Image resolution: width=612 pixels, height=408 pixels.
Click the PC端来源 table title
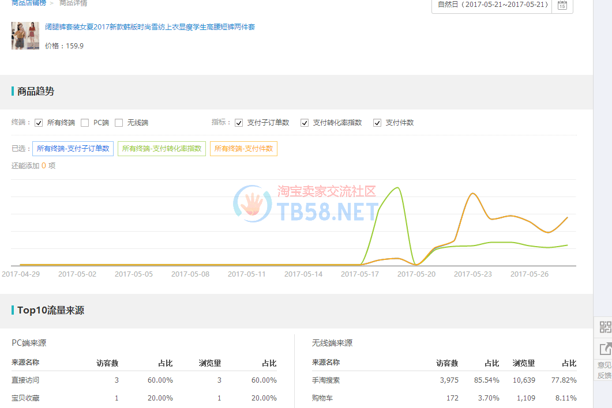click(x=29, y=343)
